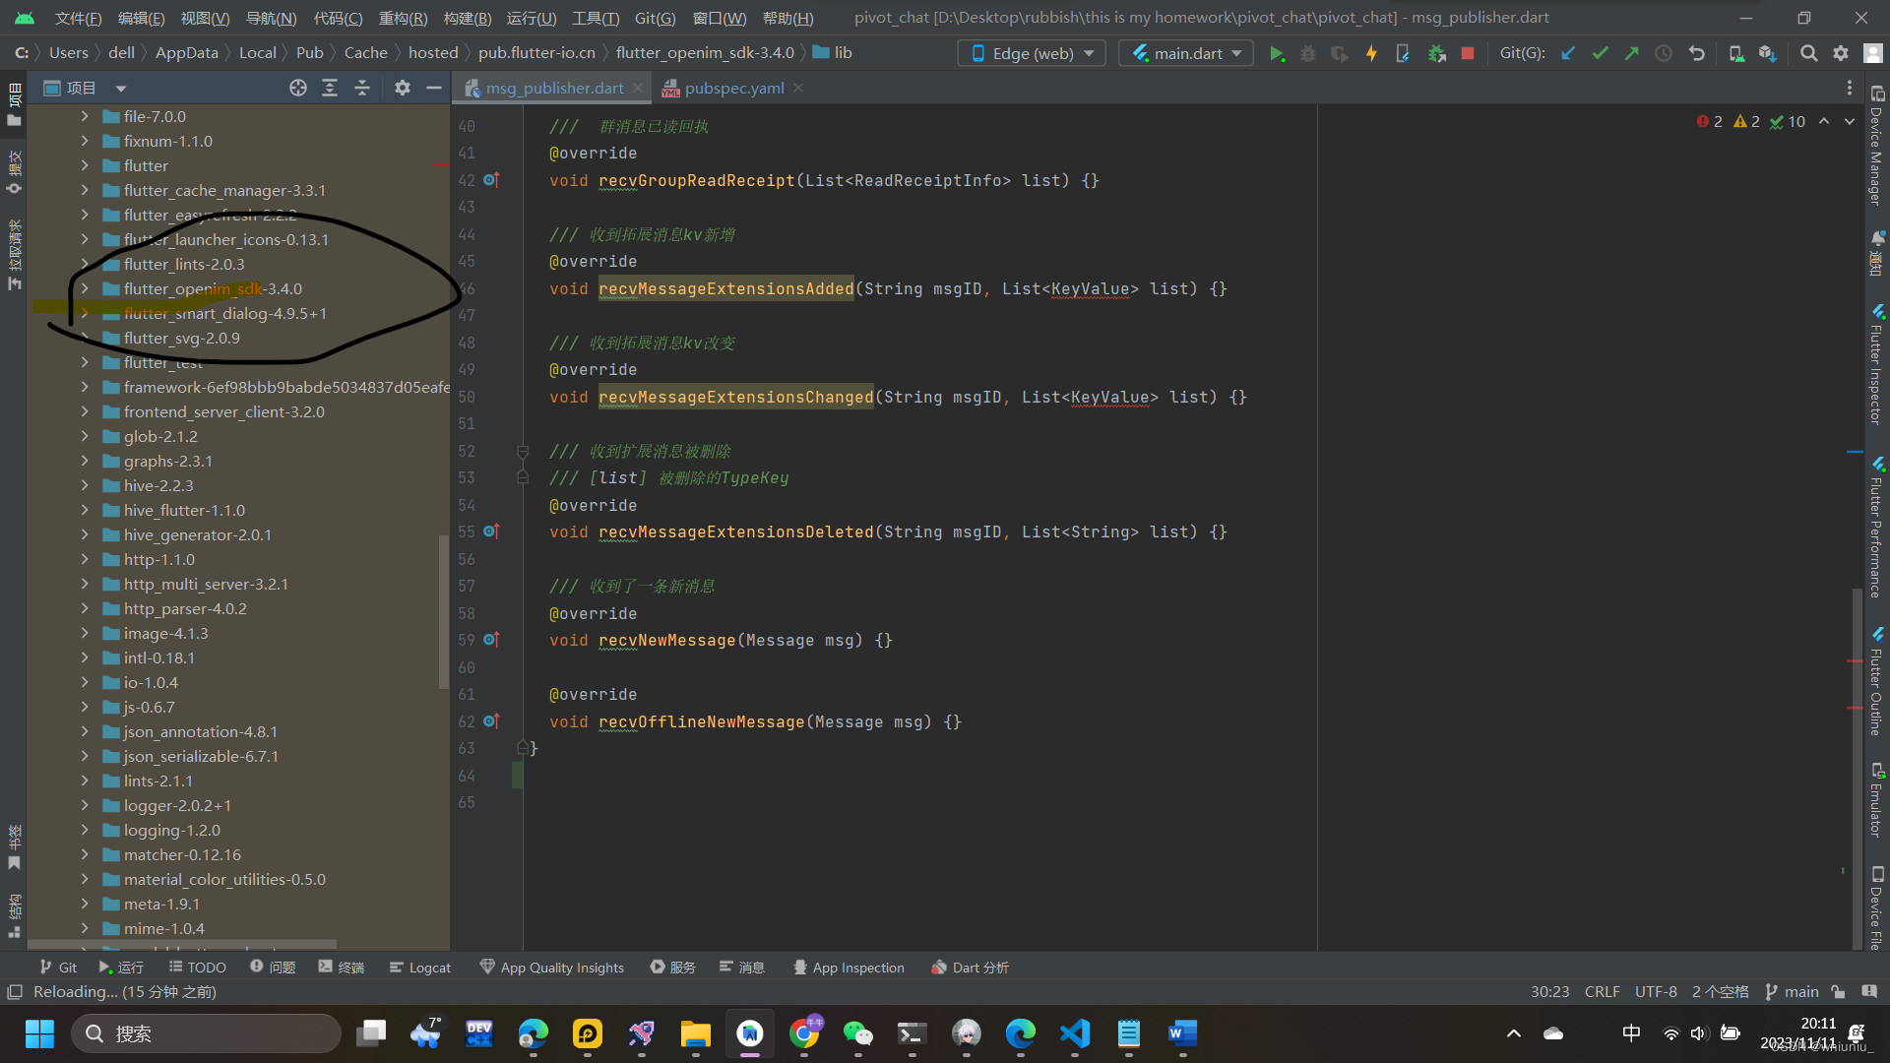
Task: Click the red Stop button
Action: (x=1468, y=54)
